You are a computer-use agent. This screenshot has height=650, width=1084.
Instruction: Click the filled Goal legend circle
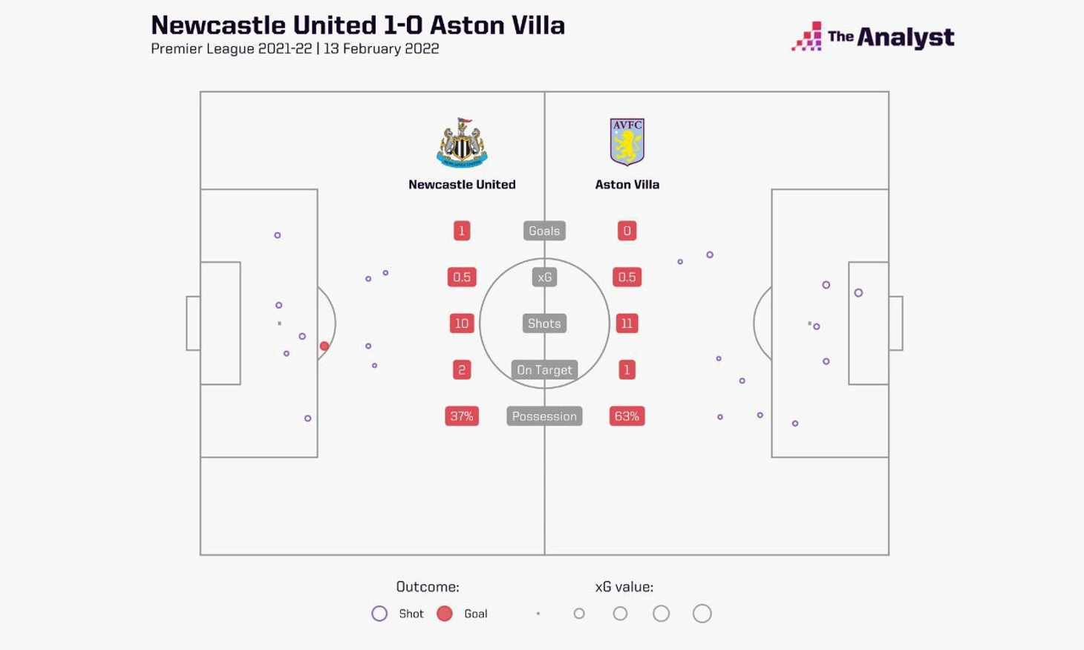coord(445,614)
